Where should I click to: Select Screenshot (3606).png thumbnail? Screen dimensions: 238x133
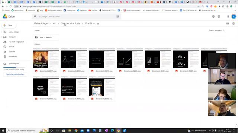102,86
